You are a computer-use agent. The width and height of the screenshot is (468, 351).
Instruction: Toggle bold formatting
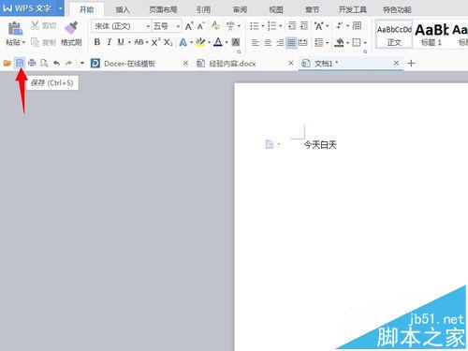97,42
